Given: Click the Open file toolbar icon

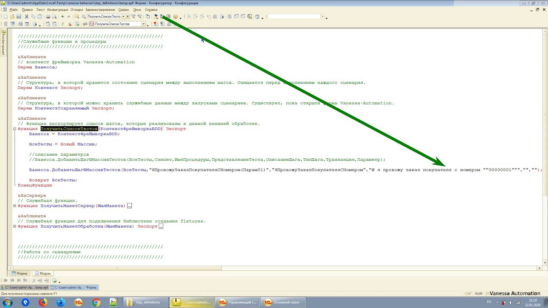Looking at the screenshot, I should click(x=12, y=17).
